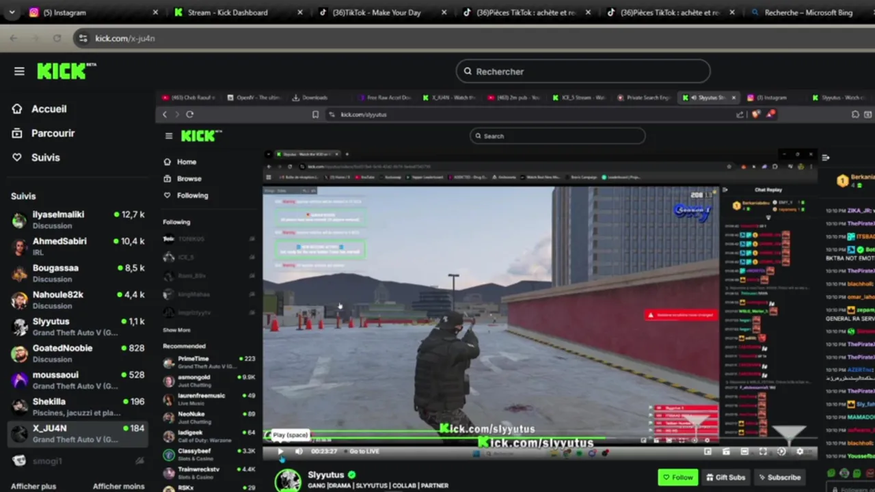Click the browser reload icon beside the address bar

pyautogui.click(x=57, y=38)
